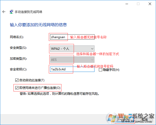
Task: Click the 下一步(N) button
Action: (x=123, y=119)
